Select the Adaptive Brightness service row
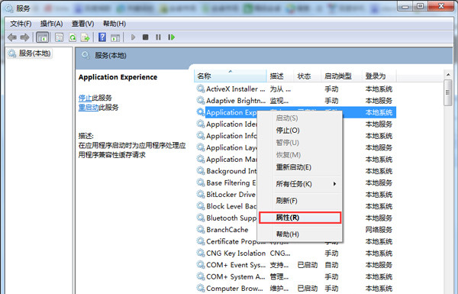 click(x=295, y=101)
